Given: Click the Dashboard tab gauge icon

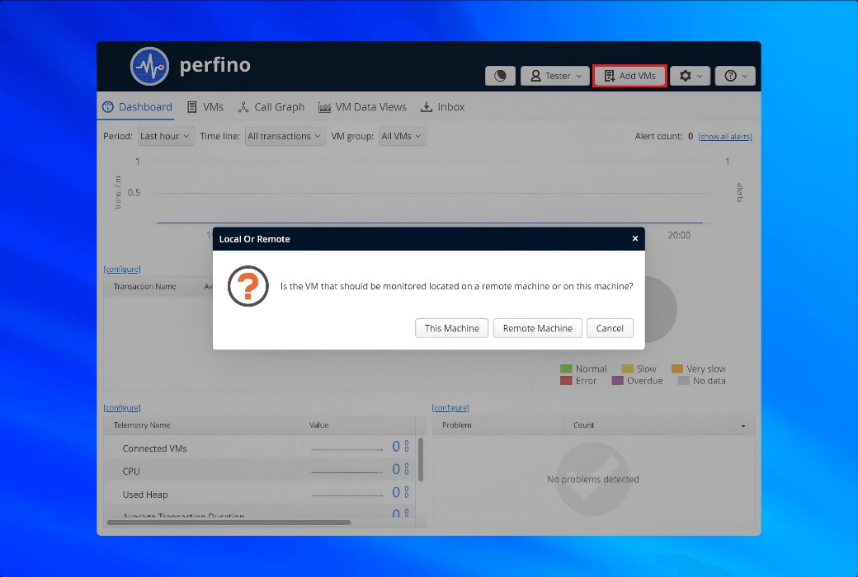Looking at the screenshot, I should [x=108, y=107].
